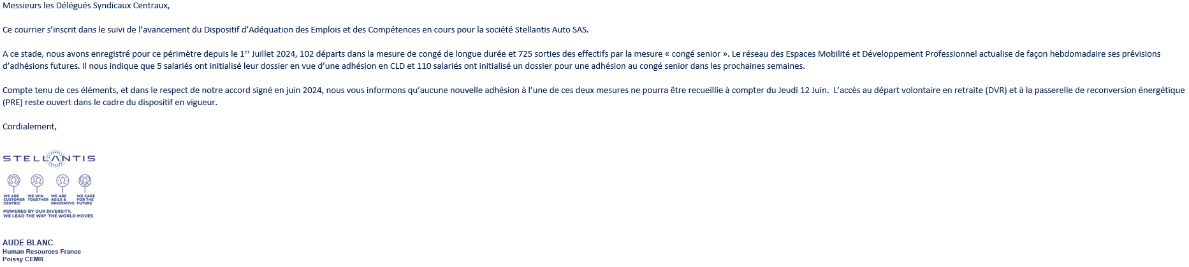Click the greeting 'Messieurs les Délégués Syndicaux Centraux'

(86, 6)
